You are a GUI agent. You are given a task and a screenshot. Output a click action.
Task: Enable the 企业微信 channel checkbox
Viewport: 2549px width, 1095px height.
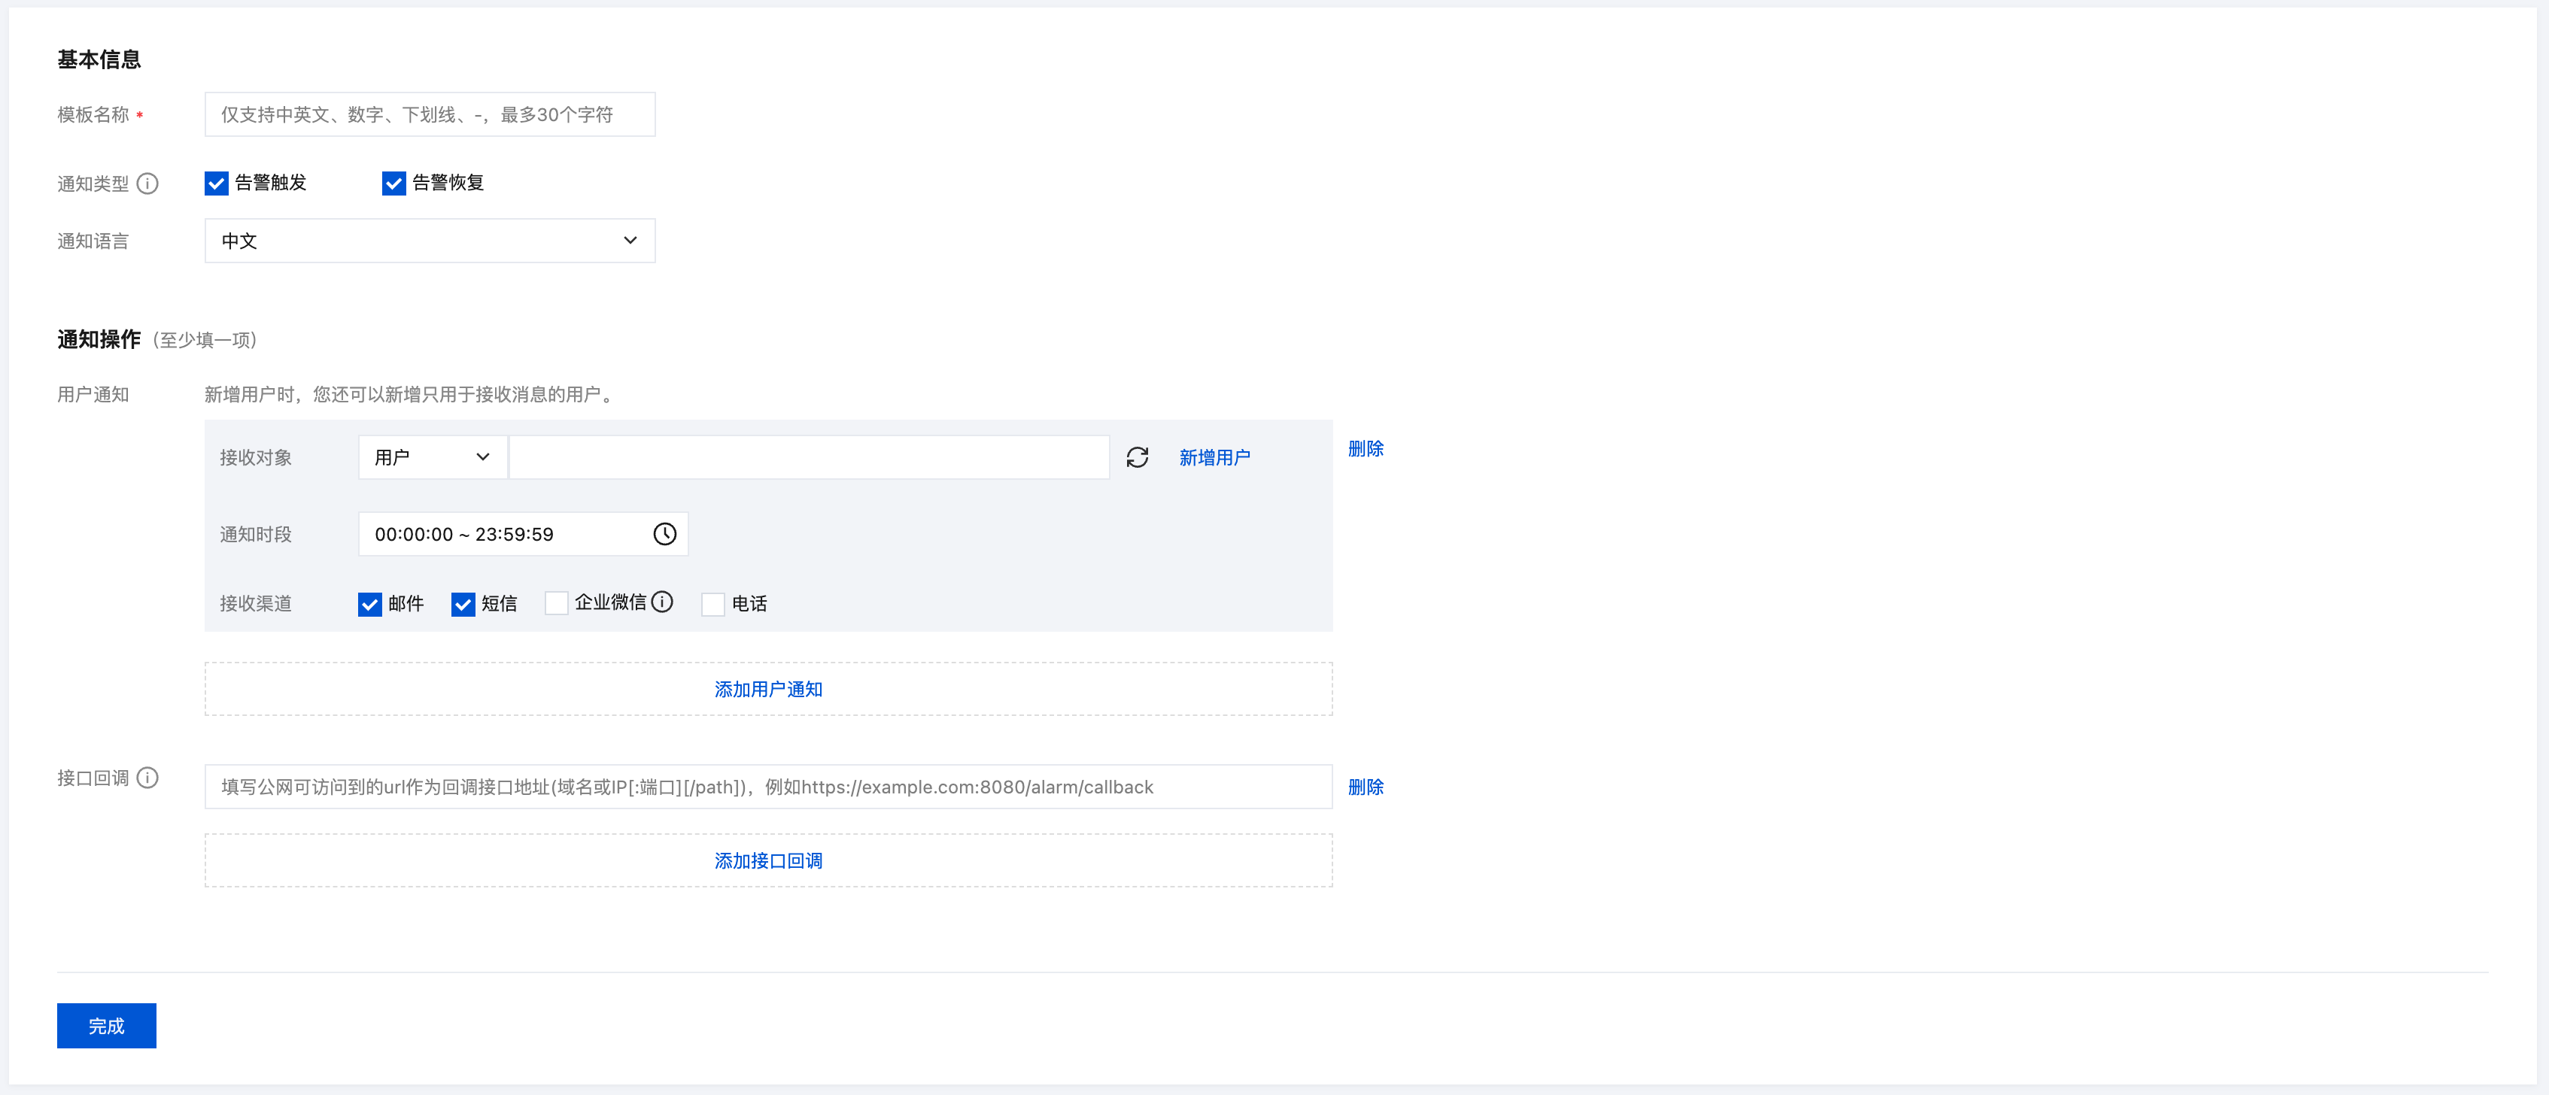pos(557,603)
